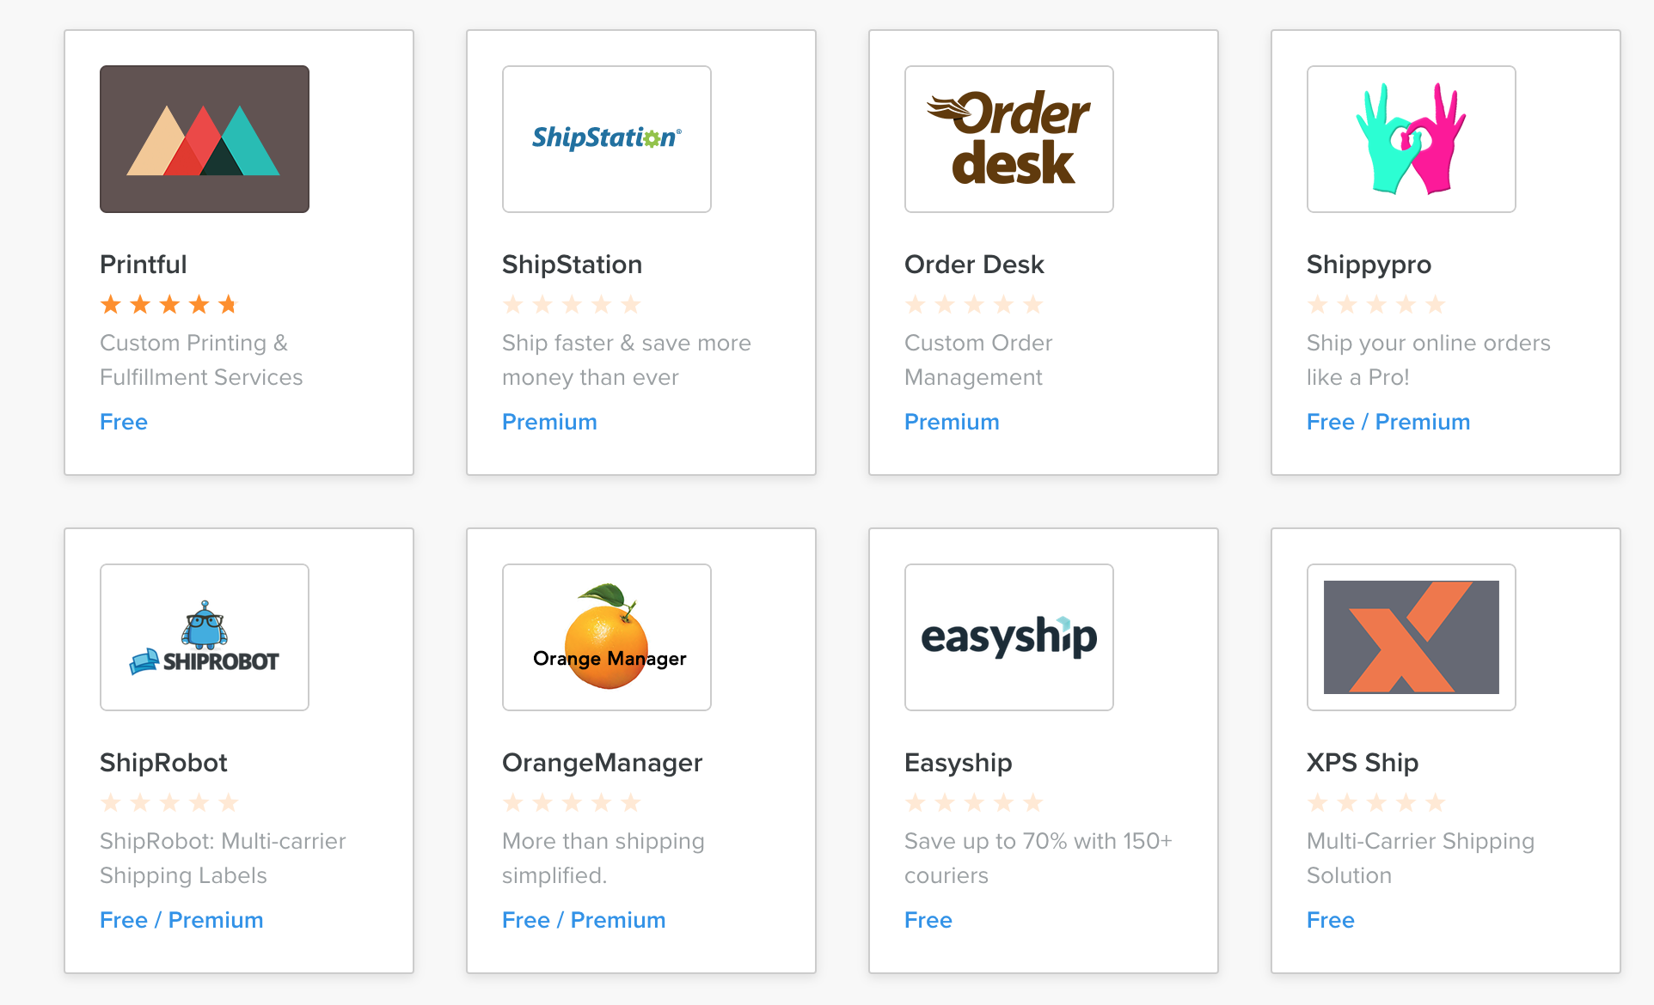Image resolution: width=1654 pixels, height=1005 pixels.
Task: Click 'ShipRobot: Multi-carrier Shipping Labels' description
Action: pyautogui.click(x=223, y=858)
